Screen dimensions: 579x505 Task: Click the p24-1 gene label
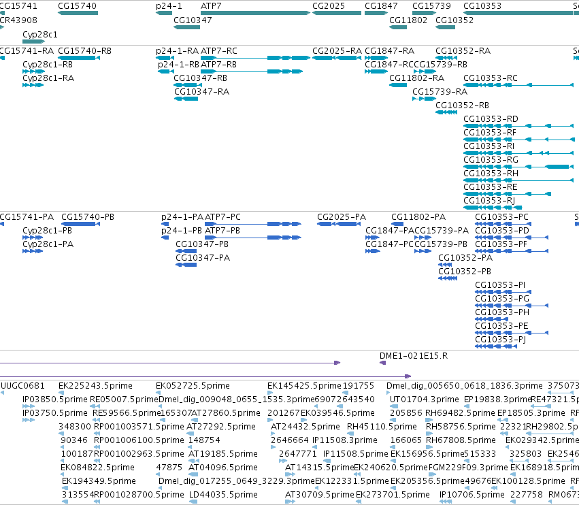click(169, 6)
